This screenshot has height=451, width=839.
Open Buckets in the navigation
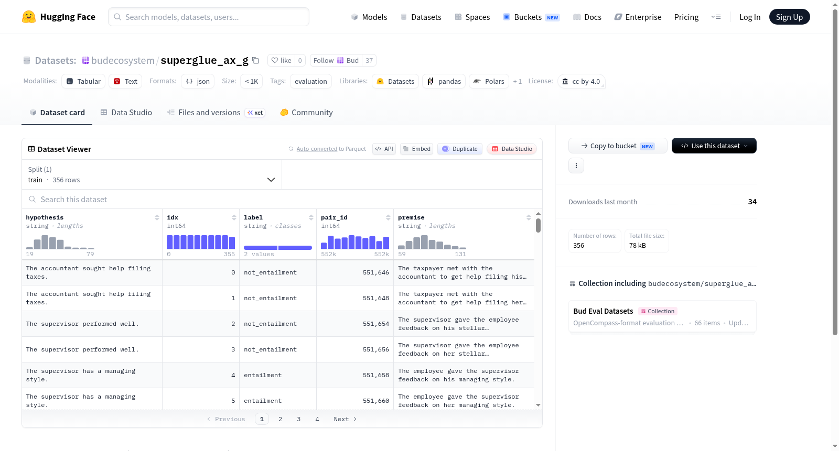(531, 17)
